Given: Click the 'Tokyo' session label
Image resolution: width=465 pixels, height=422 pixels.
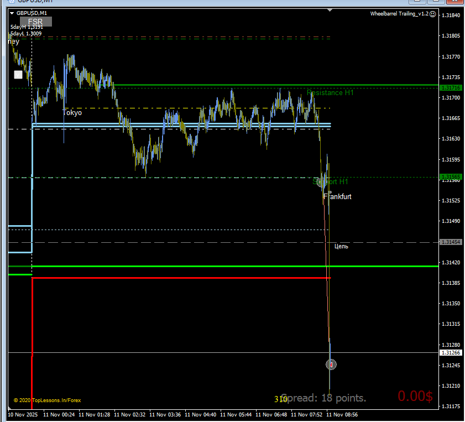Looking at the screenshot, I should [x=72, y=113].
